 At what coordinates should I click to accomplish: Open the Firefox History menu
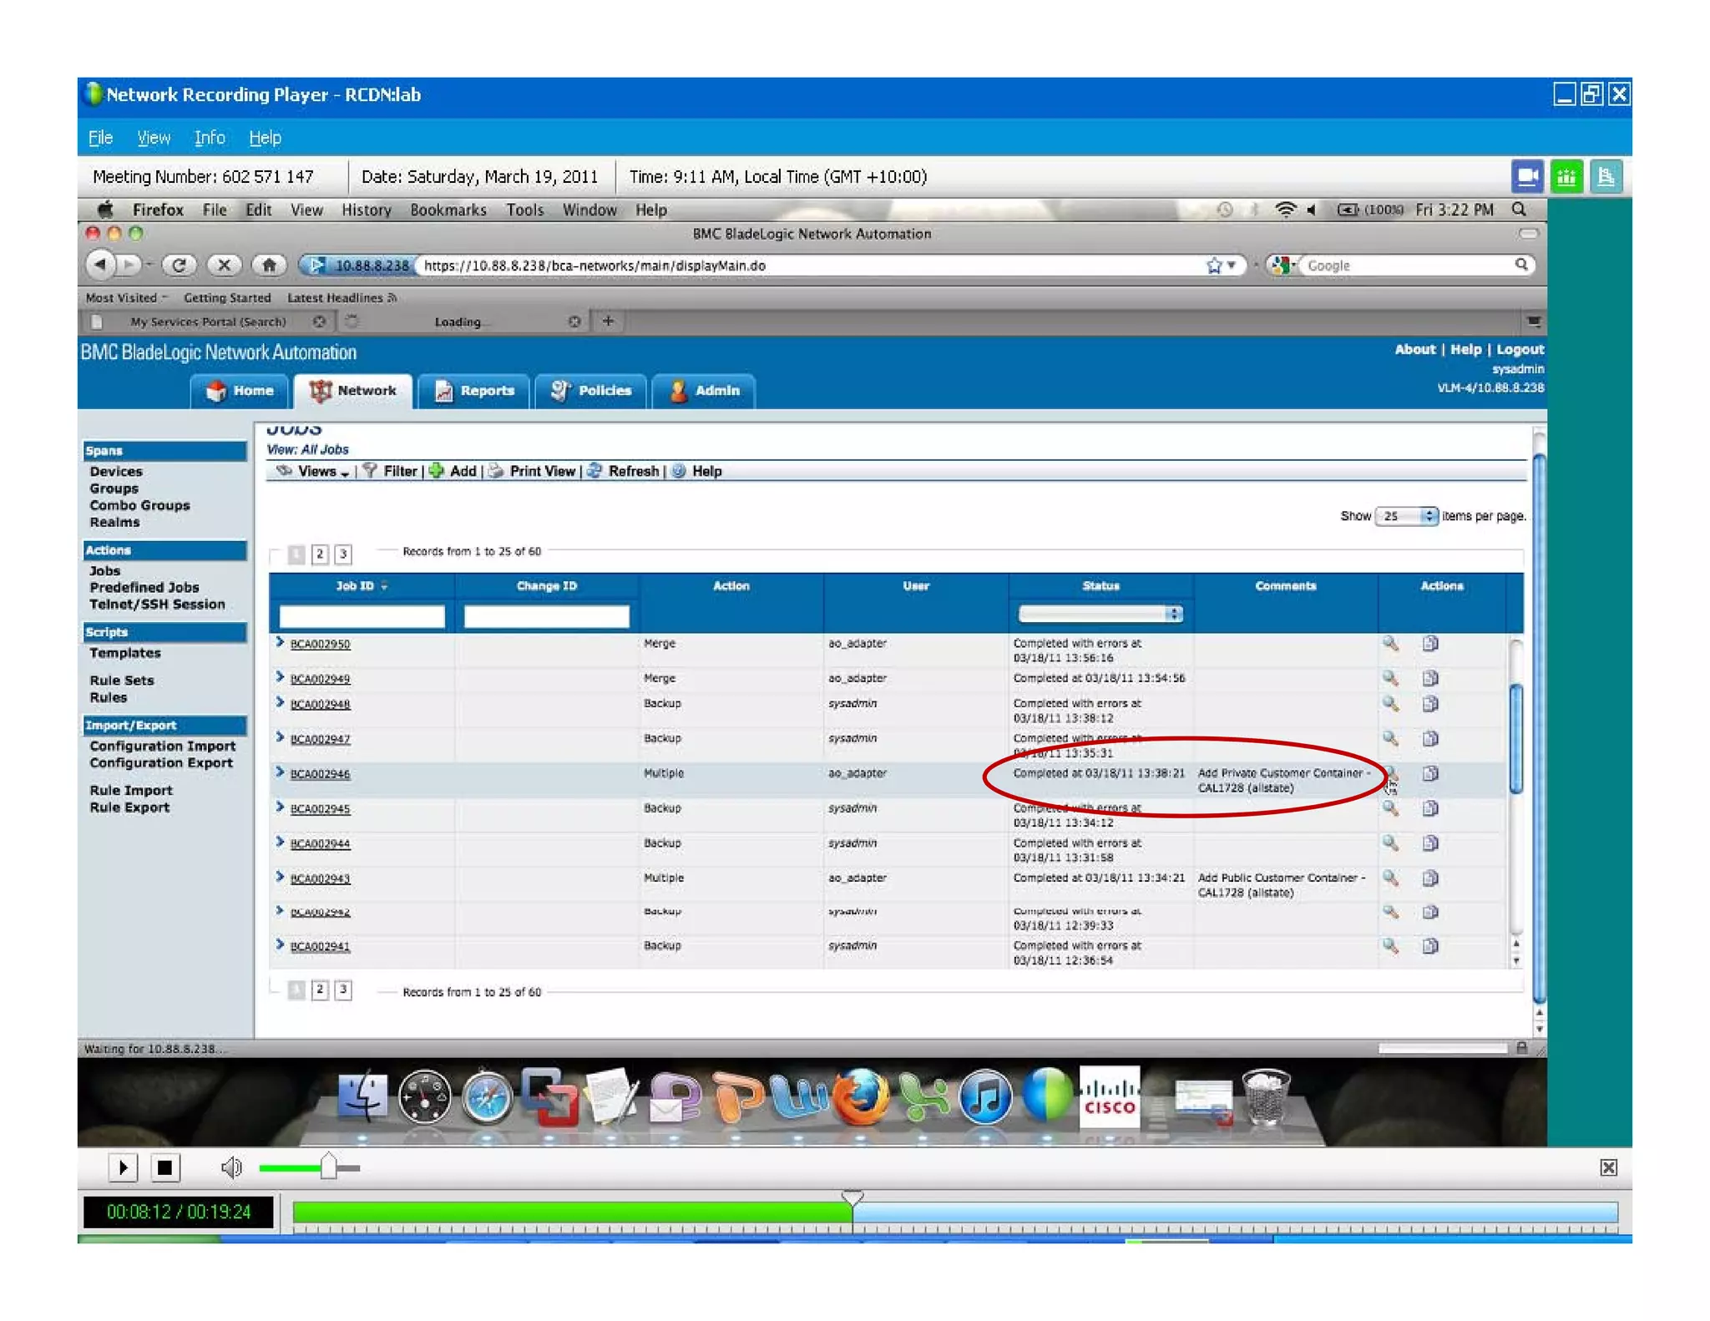tap(366, 210)
